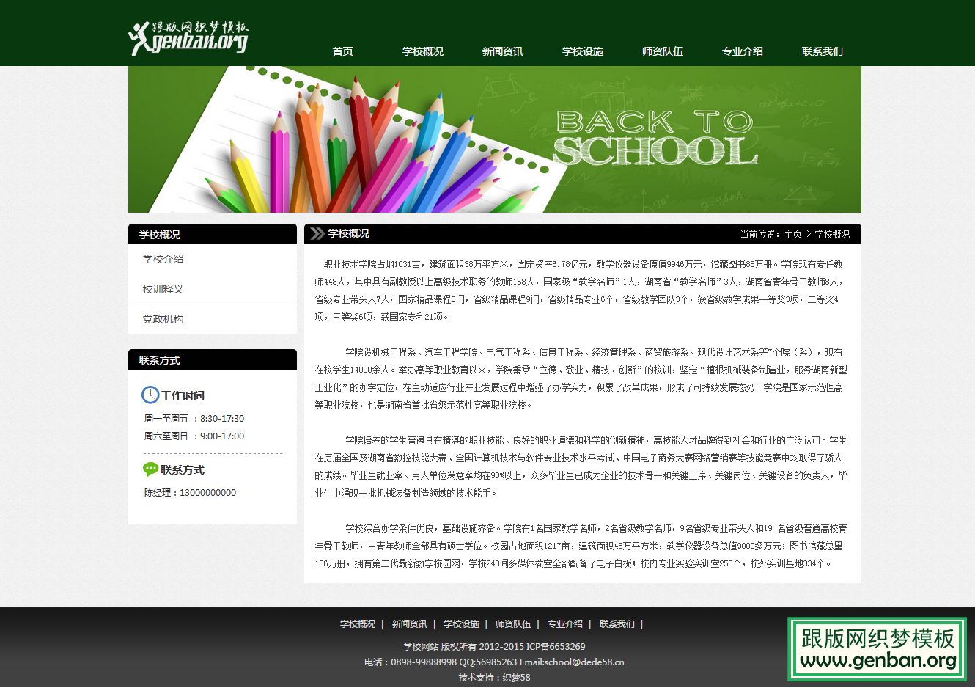This screenshot has height=688, width=975.
Task: Navigate to 专业介绍 in the top menu
Action: pos(743,51)
